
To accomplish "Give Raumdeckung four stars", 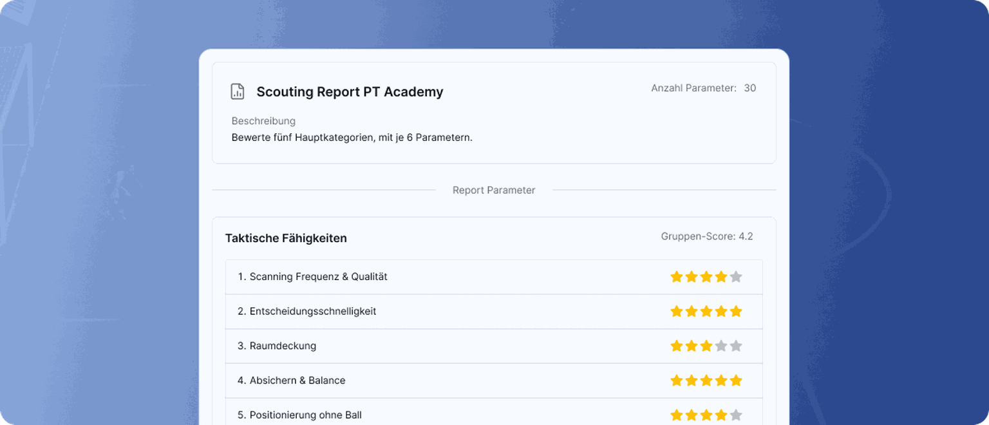I will (721, 346).
